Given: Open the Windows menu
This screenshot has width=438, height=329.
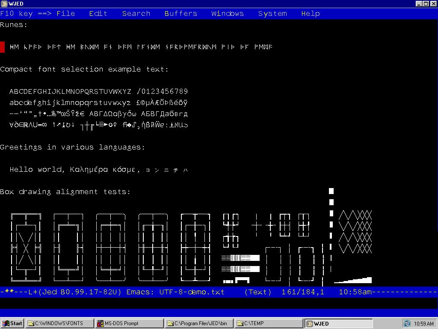Looking at the screenshot, I should tap(227, 14).
